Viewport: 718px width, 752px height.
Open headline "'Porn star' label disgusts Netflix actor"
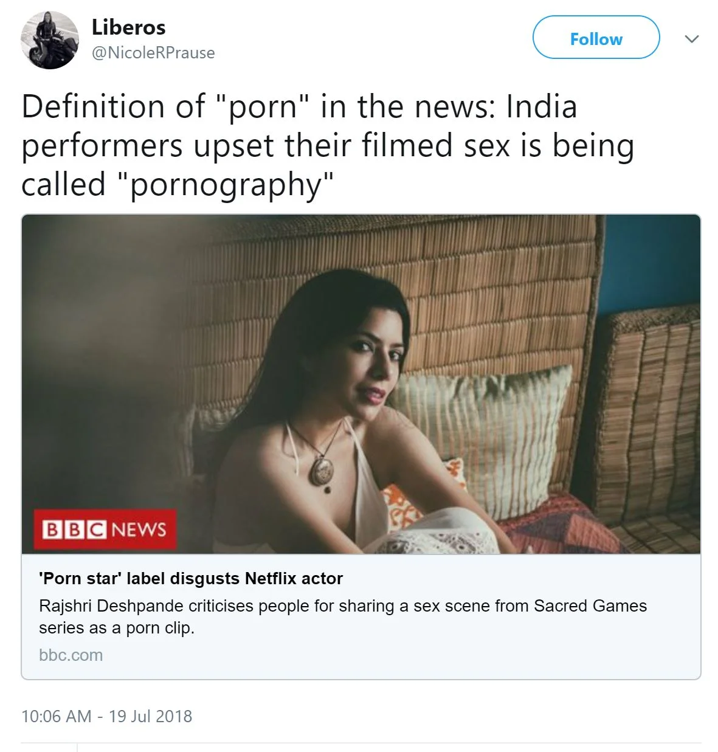tap(191, 578)
